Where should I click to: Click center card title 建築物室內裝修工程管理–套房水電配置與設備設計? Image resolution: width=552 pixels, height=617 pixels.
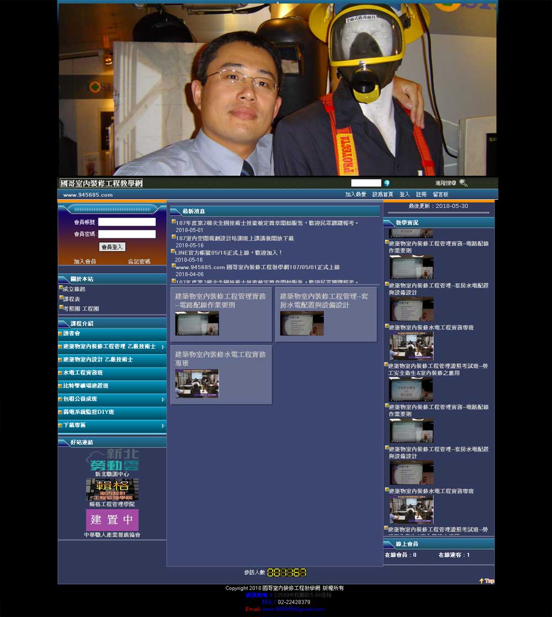pos(324,301)
